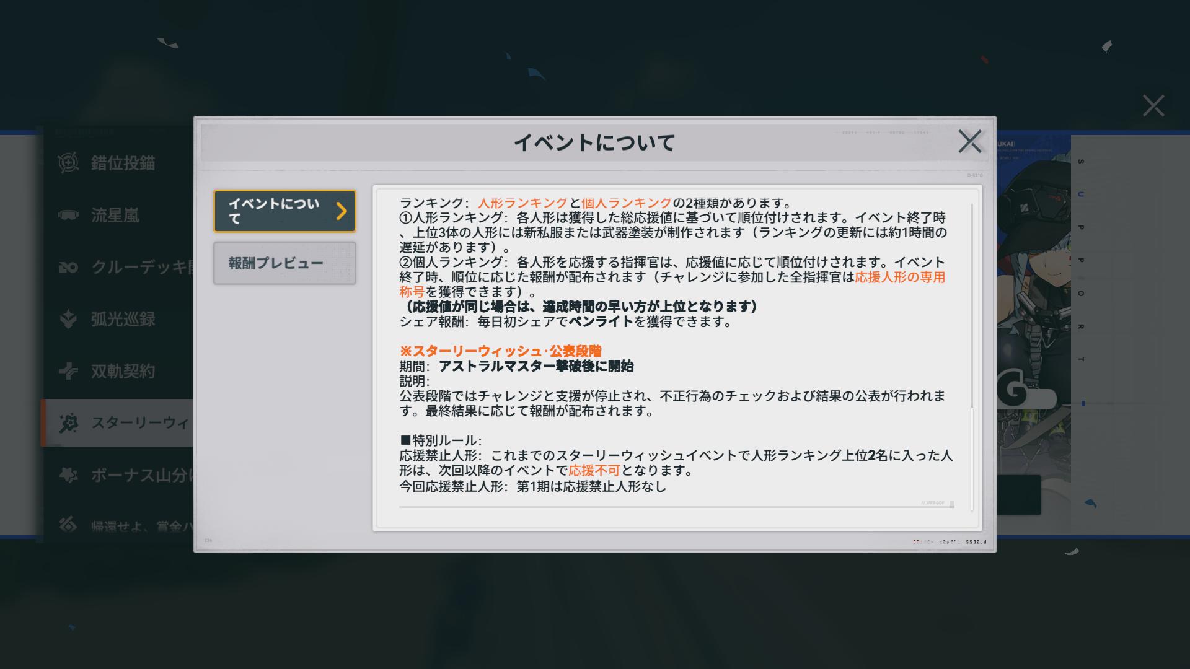
Task: Click the クルーデッキ event icon
Action: click(68, 267)
